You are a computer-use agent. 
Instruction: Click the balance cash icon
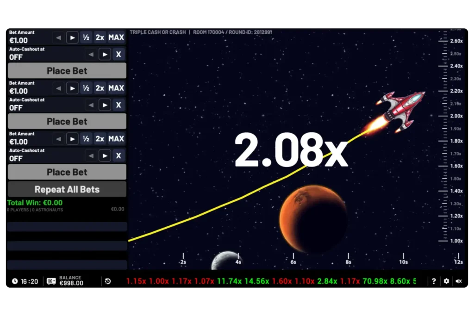pyautogui.click(x=51, y=281)
